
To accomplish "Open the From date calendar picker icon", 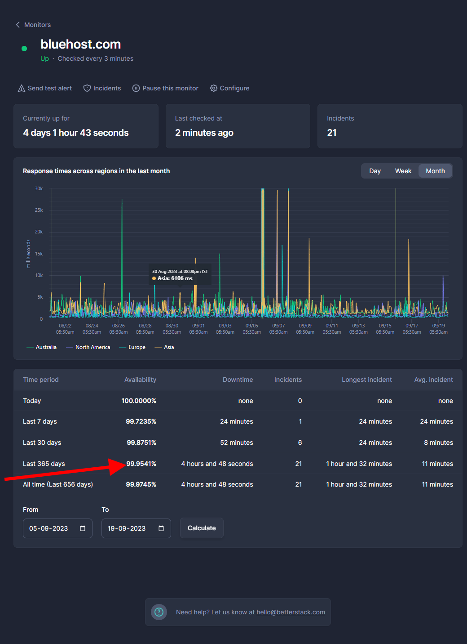I will click(x=83, y=528).
